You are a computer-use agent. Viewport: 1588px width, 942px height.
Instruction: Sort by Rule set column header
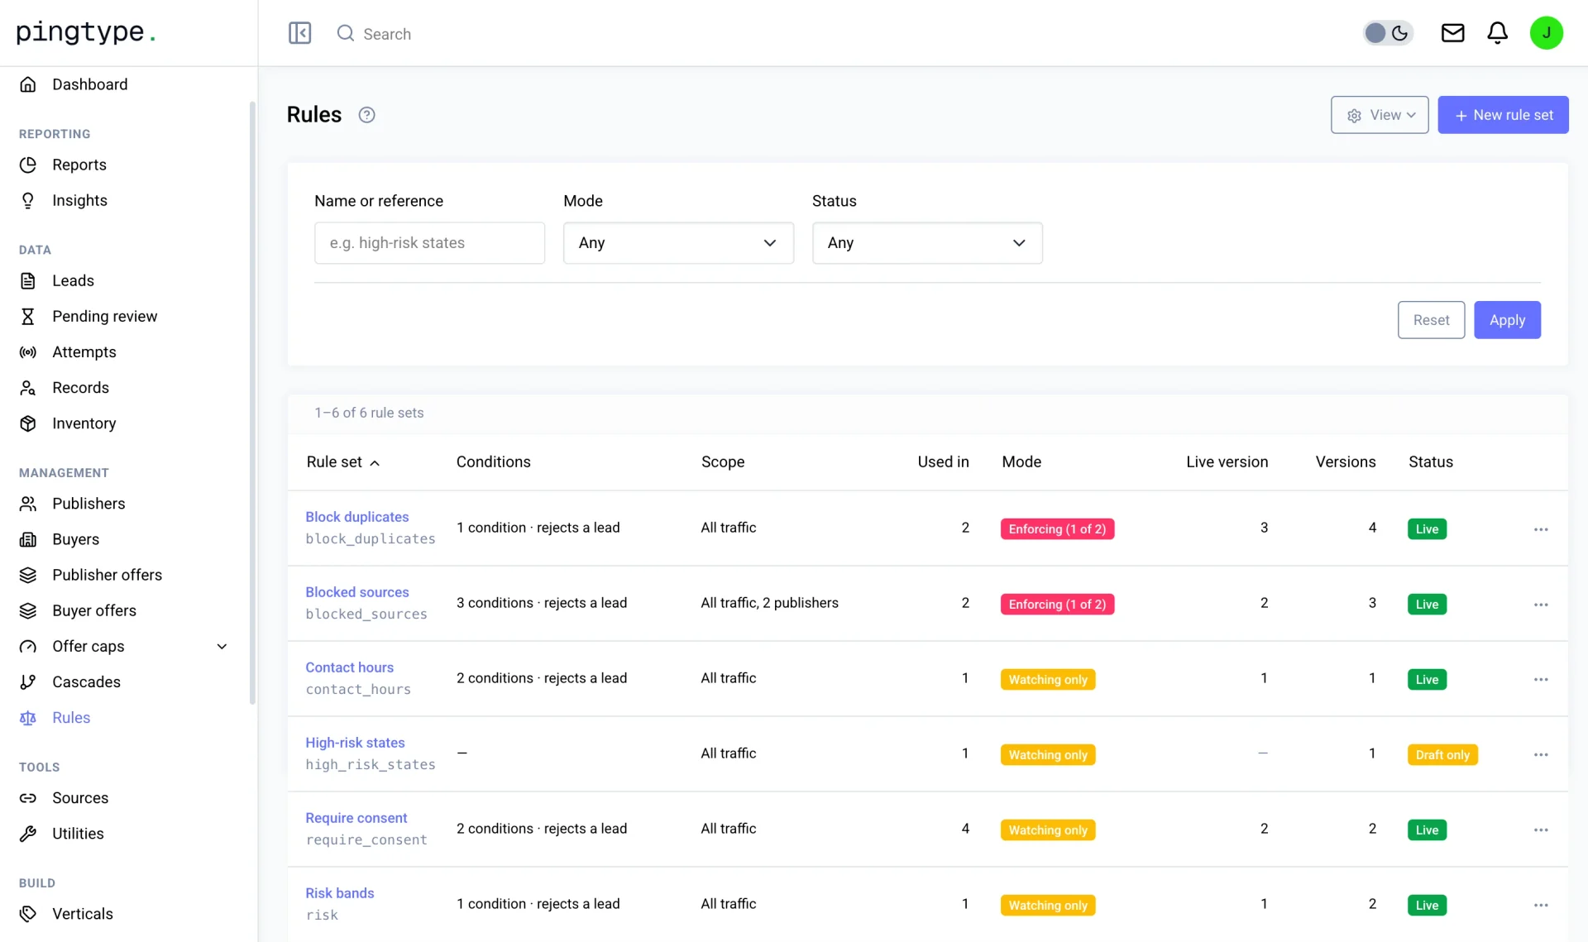[342, 461]
